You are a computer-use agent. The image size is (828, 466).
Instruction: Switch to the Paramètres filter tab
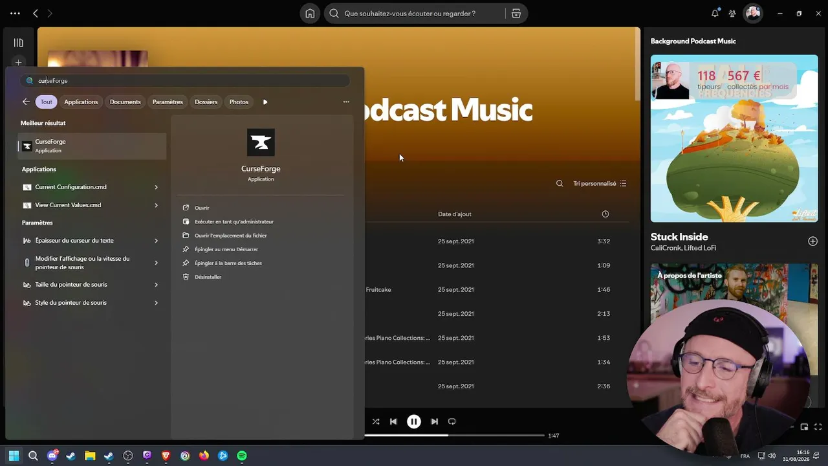click(168, 102)
